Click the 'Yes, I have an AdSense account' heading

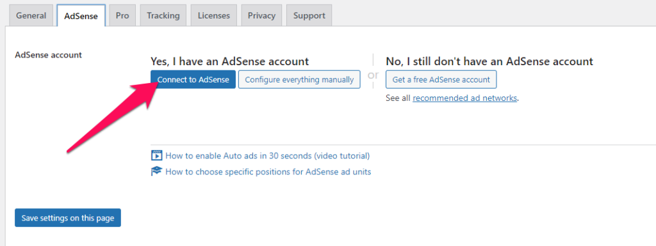pyautogui.click(x=230, y=61)
